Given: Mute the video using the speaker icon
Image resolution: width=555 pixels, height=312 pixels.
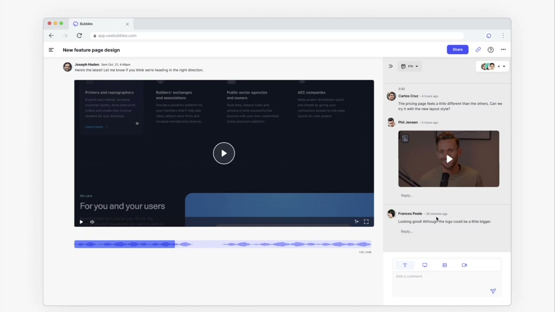Looking at the screenshot, I should point(92,222).
